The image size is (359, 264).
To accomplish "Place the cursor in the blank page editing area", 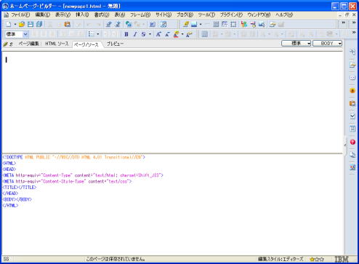I will click(x=172, y=102).
